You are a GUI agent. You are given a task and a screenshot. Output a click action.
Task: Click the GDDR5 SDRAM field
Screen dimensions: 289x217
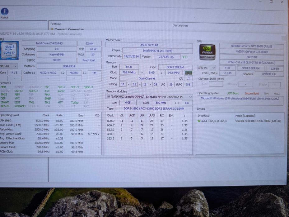coord(250,68)
